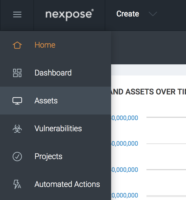Go to Home in sidebar
The height and width of the screenshot is (200, 186).
point(45,45)
